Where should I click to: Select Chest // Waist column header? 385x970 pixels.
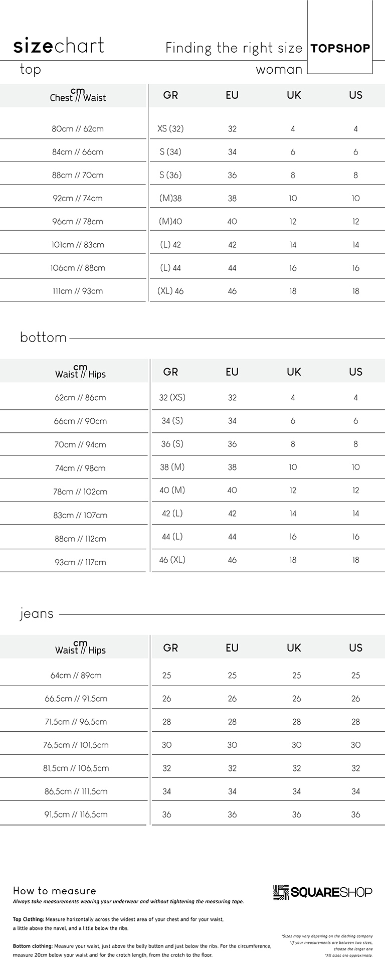pyautogui.click(x=78, y=95)
